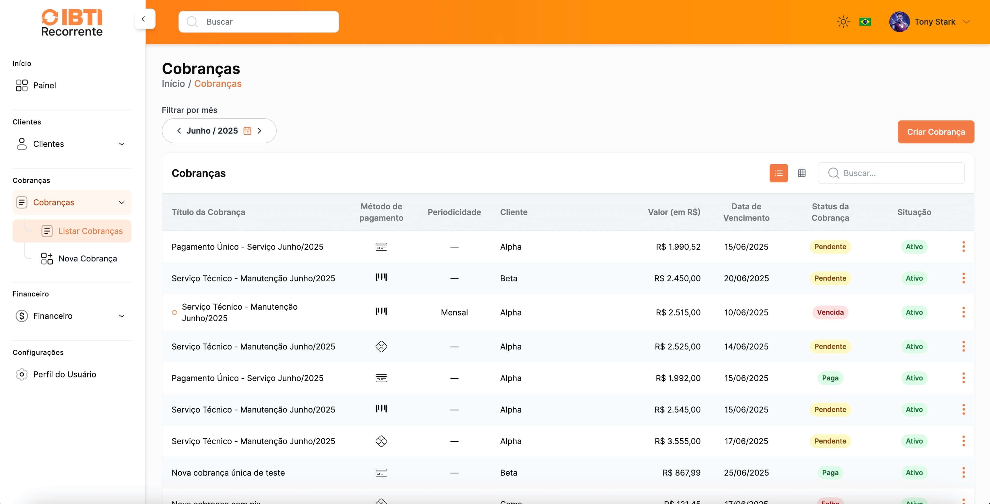Select the list view icon
Screen dimensions: 990x504
pyautogui.click(x=778, y=173)
